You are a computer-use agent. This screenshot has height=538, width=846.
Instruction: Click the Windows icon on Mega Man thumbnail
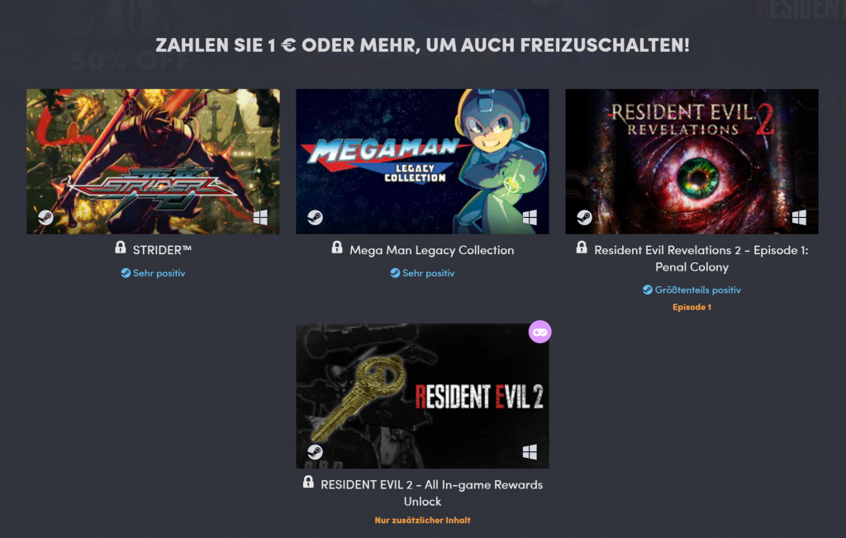[530, 217]
